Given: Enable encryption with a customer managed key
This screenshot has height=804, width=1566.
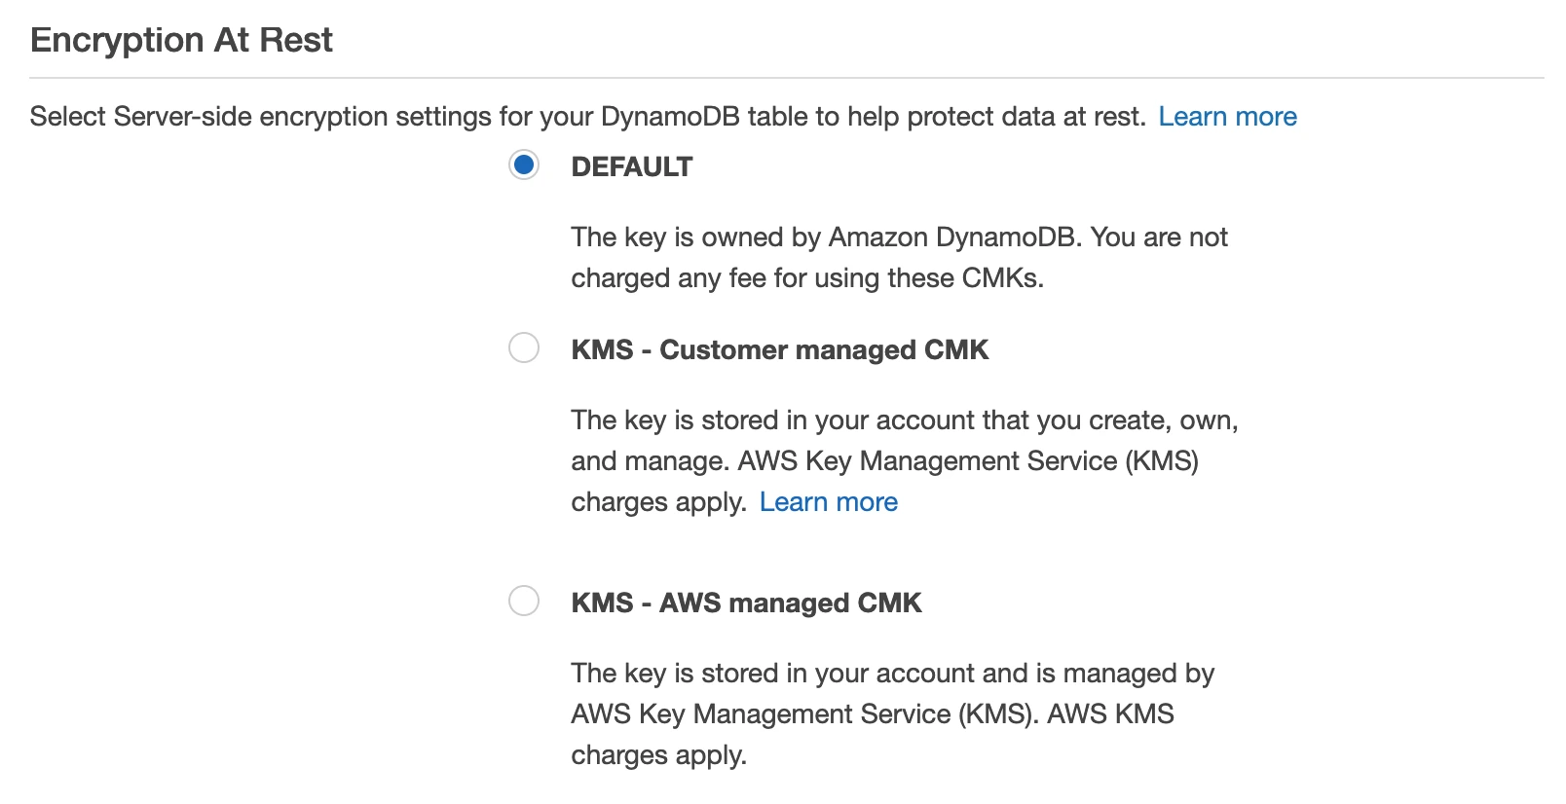Looking at the screenshot, I should (x=525, y=348).
